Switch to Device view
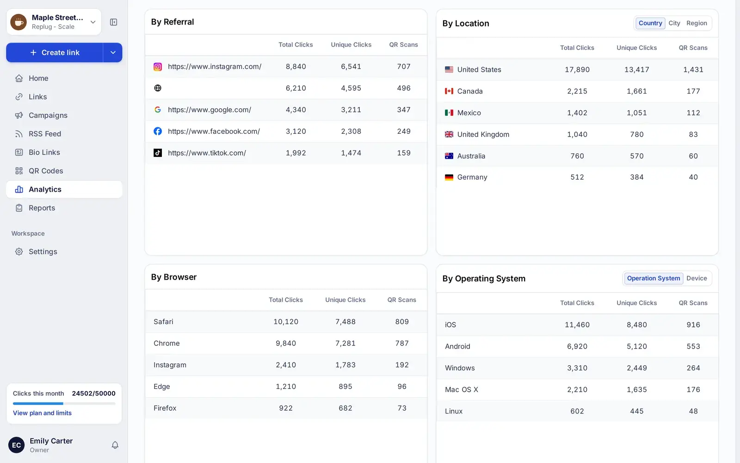 pyautogui.click(x=697, y=278)
